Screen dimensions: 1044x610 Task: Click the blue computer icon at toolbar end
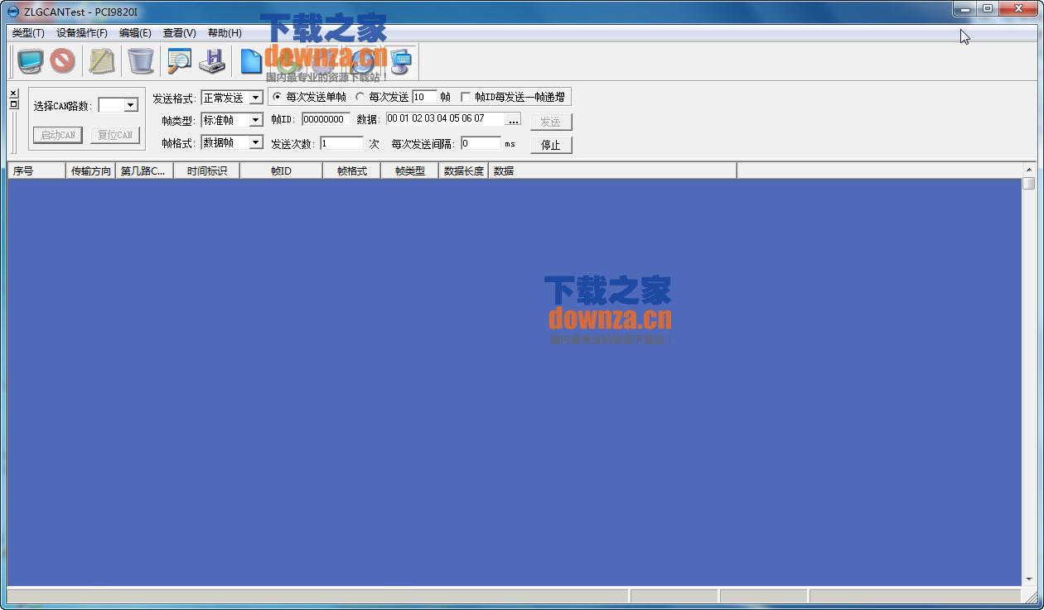coord(403,61)
